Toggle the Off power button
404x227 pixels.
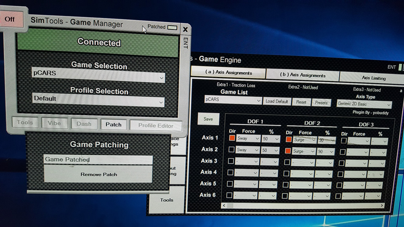click(11, 19)
